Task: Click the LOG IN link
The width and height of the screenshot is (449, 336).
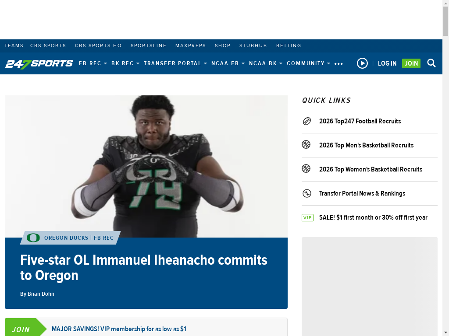Action: pos(387,63)
